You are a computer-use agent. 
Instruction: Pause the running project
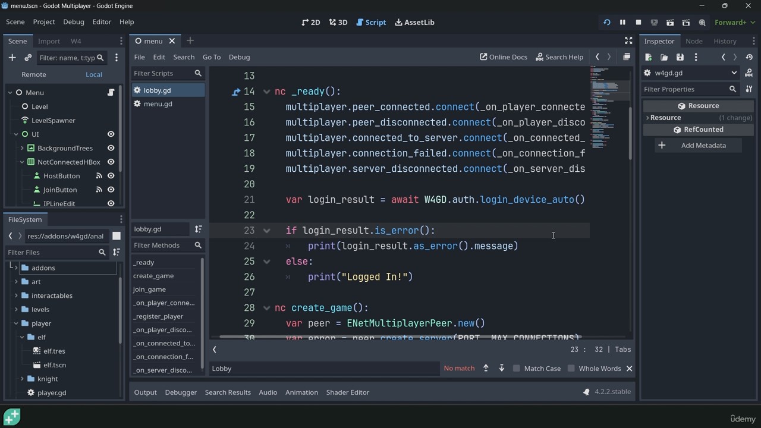[622, 23]
